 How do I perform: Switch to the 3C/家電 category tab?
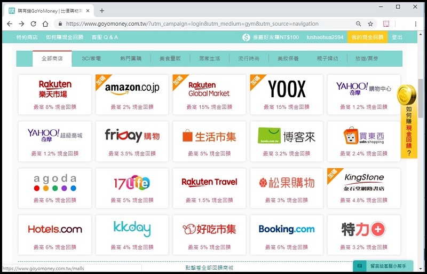(x=91, y=59)
